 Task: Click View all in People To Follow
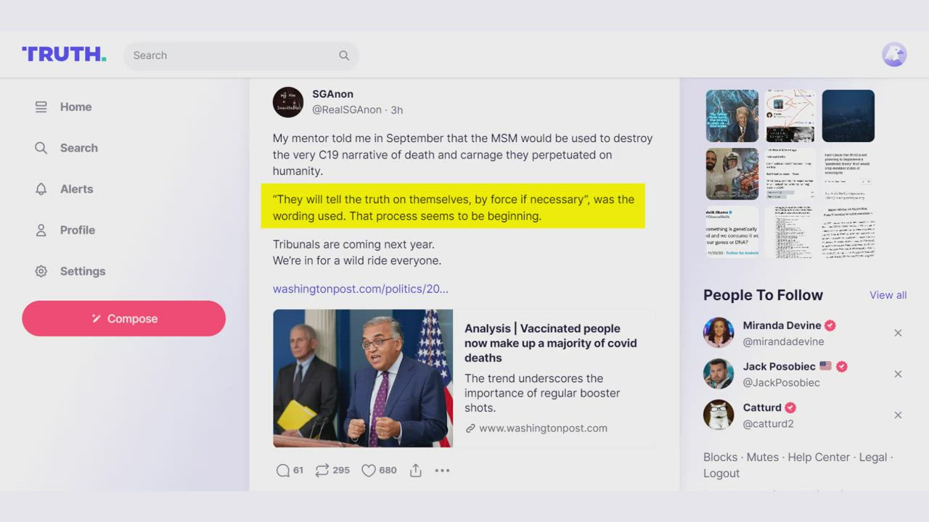888,295
